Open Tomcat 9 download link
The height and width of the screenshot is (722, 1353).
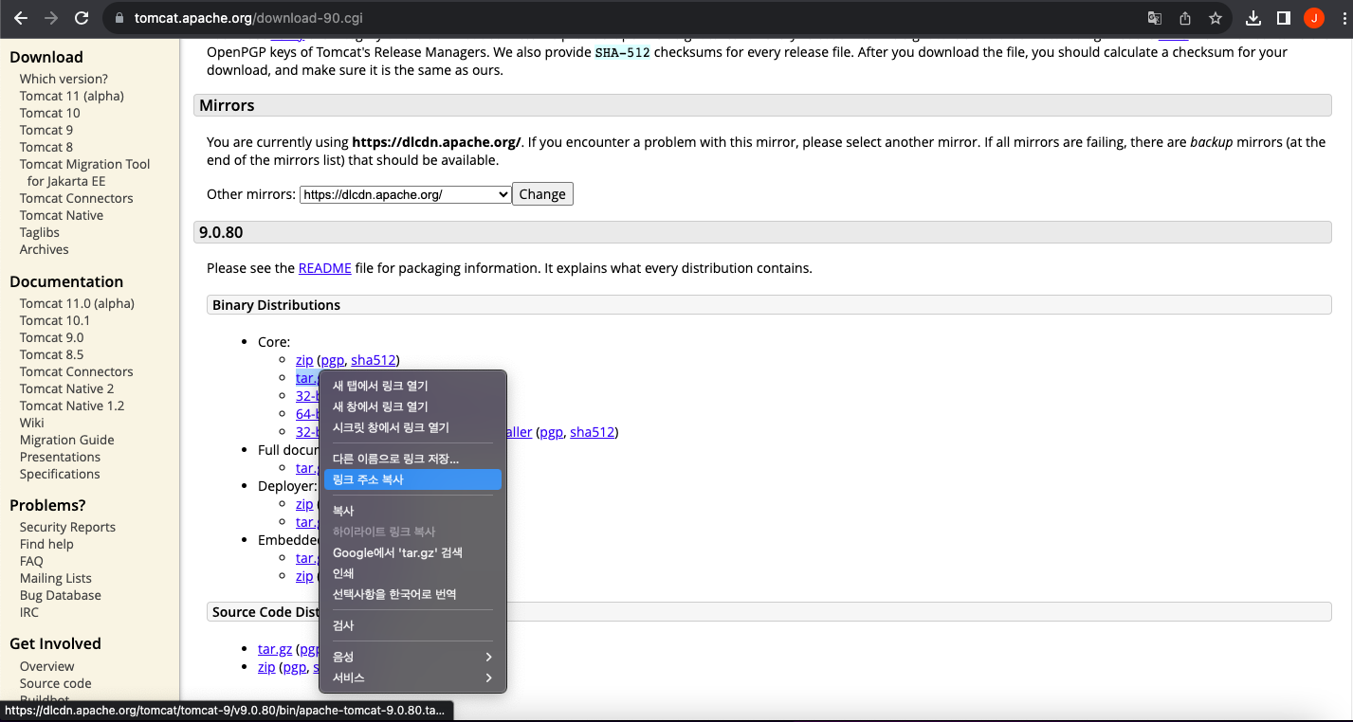tap(46, 130)
